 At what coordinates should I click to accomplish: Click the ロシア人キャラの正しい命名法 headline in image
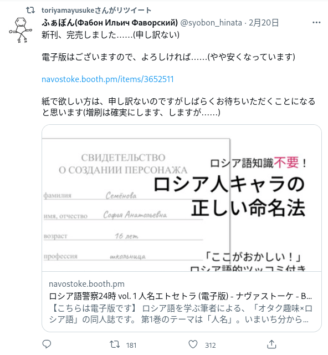pos(229,196)
